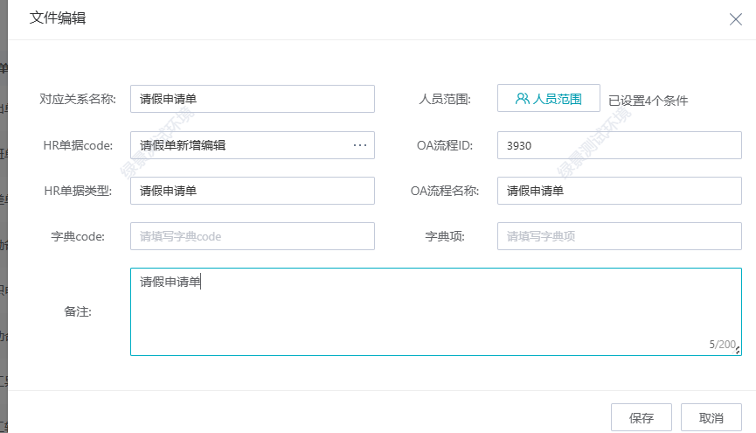Click the OA流程ID field label
756x433 pixels.
[x=445, y=145]
